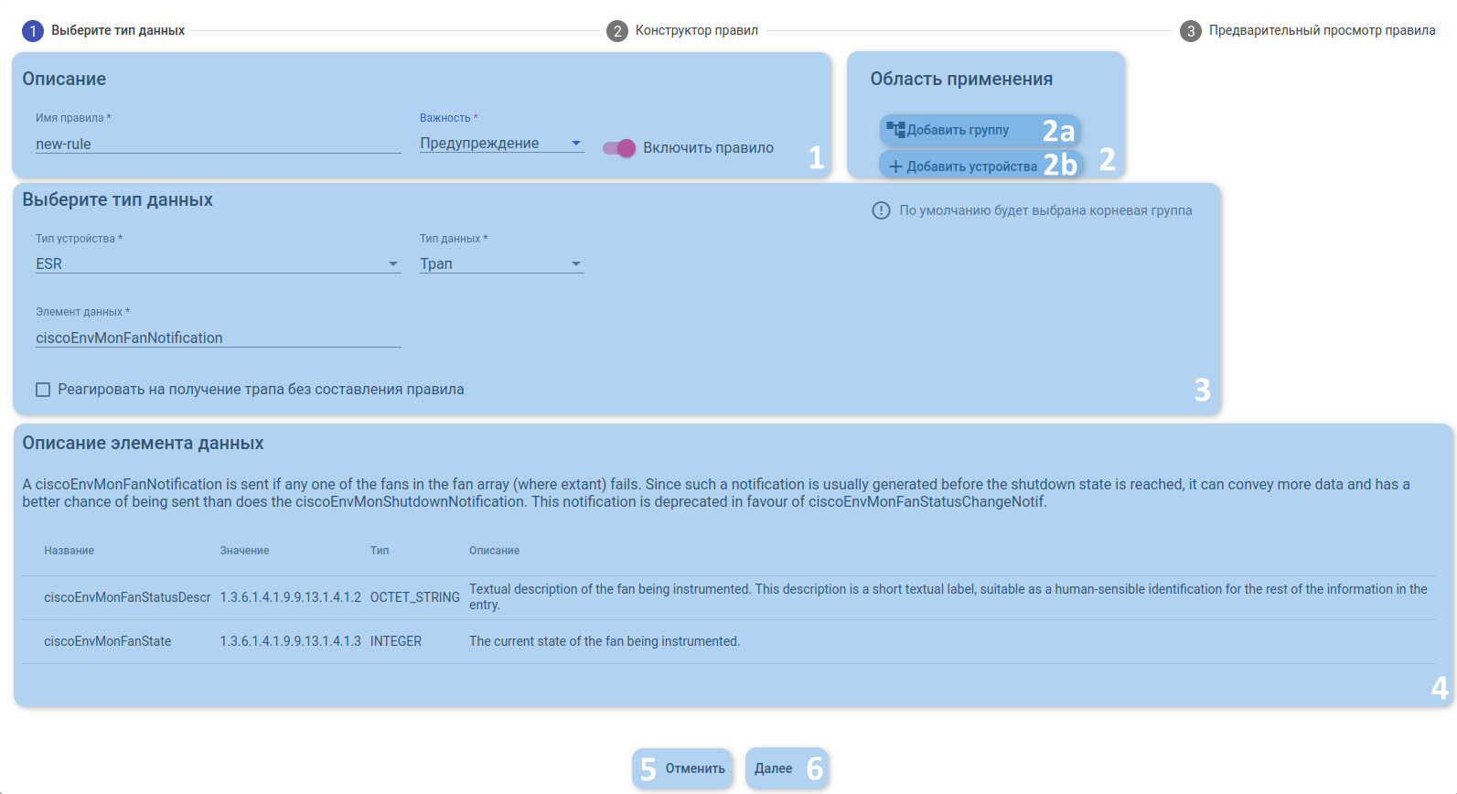Click the info icon beside root group note
1457x794 pixels.
coord(881,210)
